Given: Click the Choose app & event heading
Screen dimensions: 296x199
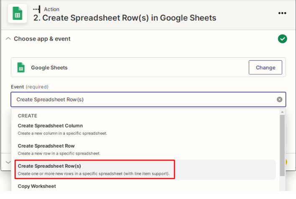Looking at the screenshot, I should pos(42,39).
